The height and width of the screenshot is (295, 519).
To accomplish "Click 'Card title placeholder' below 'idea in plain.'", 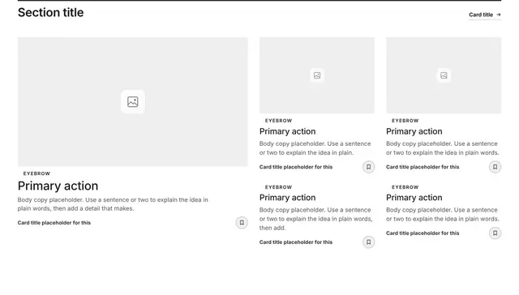I will coord(296,167).
